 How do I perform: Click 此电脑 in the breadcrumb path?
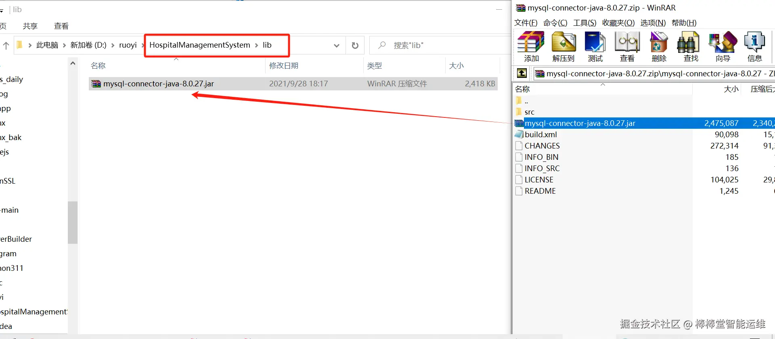pyautogui.click(x=47, y=45)
